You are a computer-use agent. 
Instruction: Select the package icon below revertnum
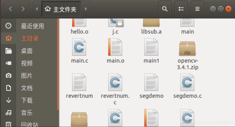pos(79,119)
